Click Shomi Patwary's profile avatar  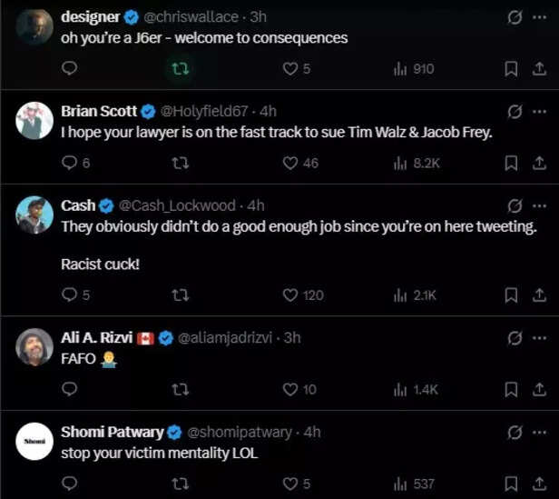(34, 441)
